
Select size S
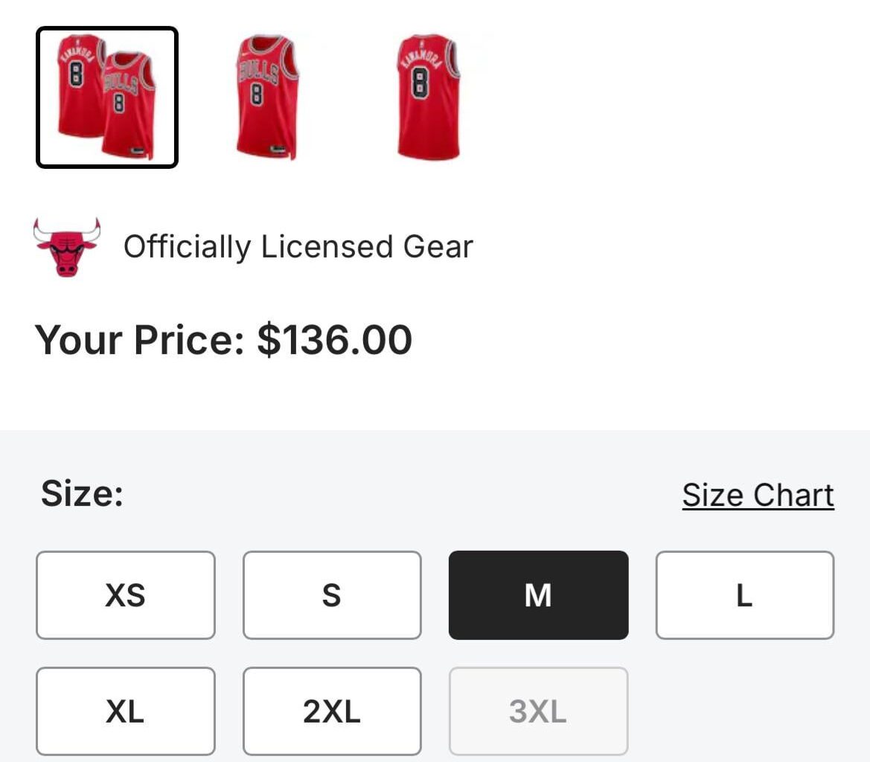331,595
